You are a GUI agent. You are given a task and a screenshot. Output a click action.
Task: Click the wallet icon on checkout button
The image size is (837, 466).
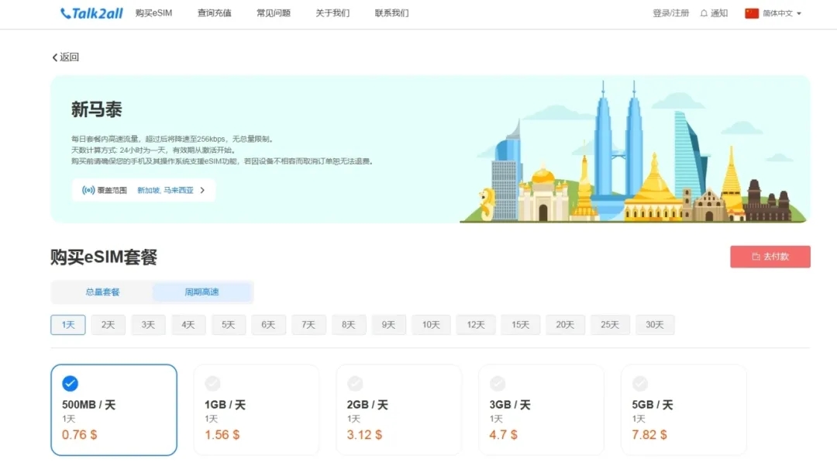pyautogui.click(x=756, y=257)
